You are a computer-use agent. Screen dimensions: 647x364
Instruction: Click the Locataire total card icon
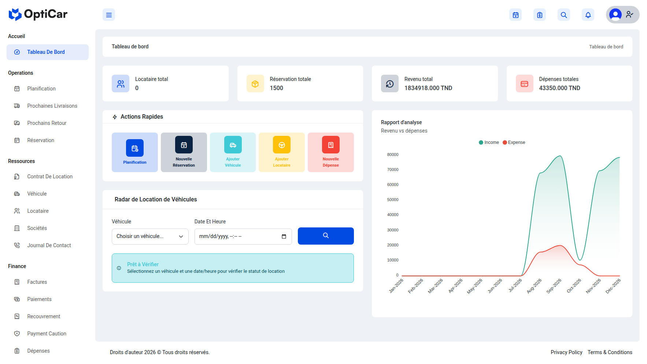click(x=121, y=83)
